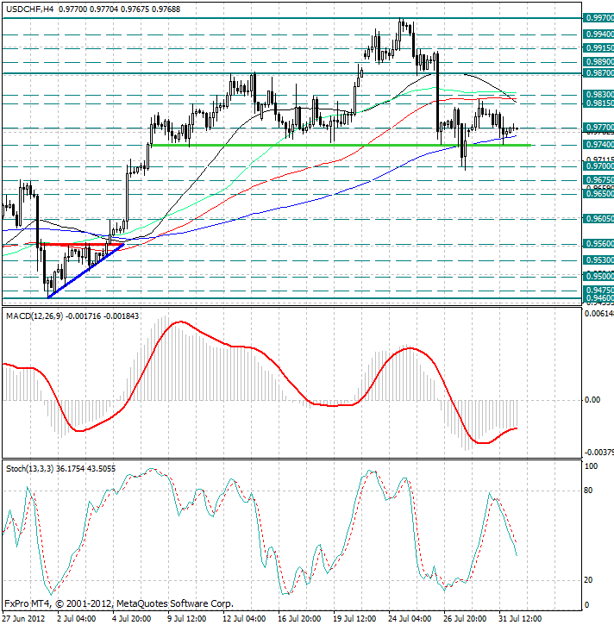Click the 0.9650 price level label

click(598, 194)
